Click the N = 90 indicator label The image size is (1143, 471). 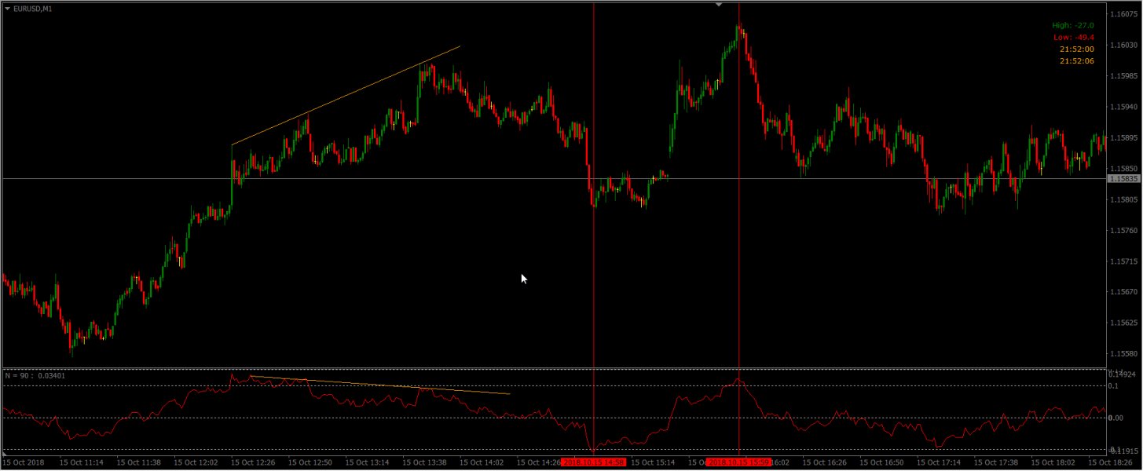pyautogui.click(x=35, y=376)
